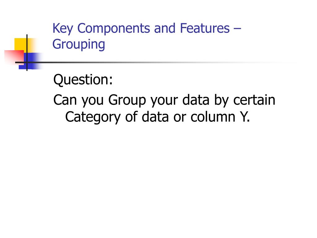
Task: Click the word "and" in the title
Action: pyautogui.click(x=165, y=28)
